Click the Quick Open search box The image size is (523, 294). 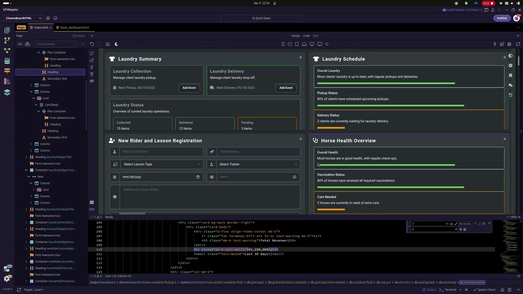[x=261, y=18]
